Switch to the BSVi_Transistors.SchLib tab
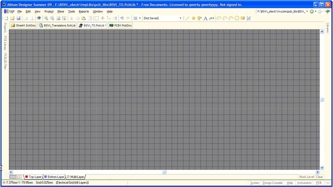The width and height of the screenshot is (333, 187). coord(57,25)
